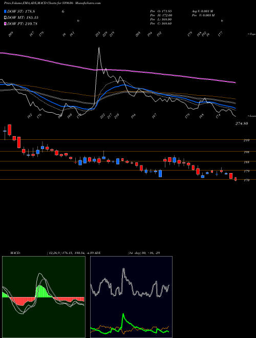The height and width of the screenshot is (338, 256).
Task: Click the magenta DOW PT legend square
Action: click(x=6, y=24)
